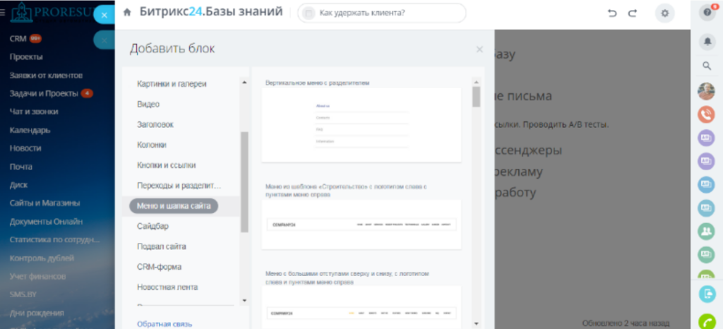Open Календарь in the left menu
This screenshot has height=329, width=723.
pos(30,130)
